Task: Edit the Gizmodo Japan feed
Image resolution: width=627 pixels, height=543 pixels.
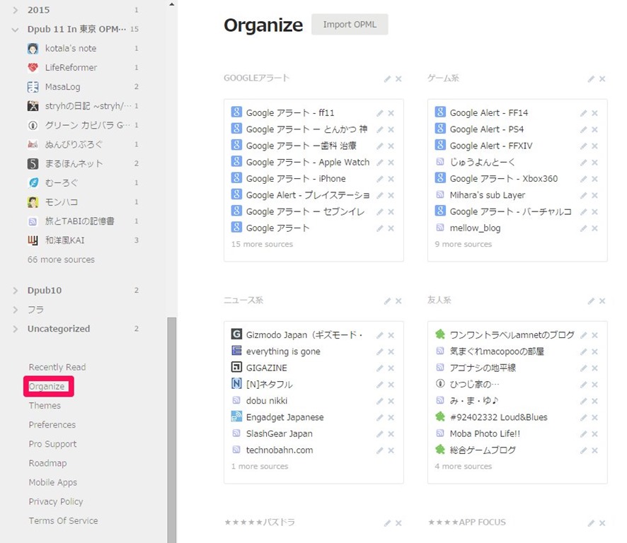Action: [x=380, y=336]
